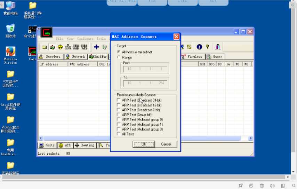Collapse the right side panel with « arrow
Screen dimensions: 297x189
[x=292, y=5]
